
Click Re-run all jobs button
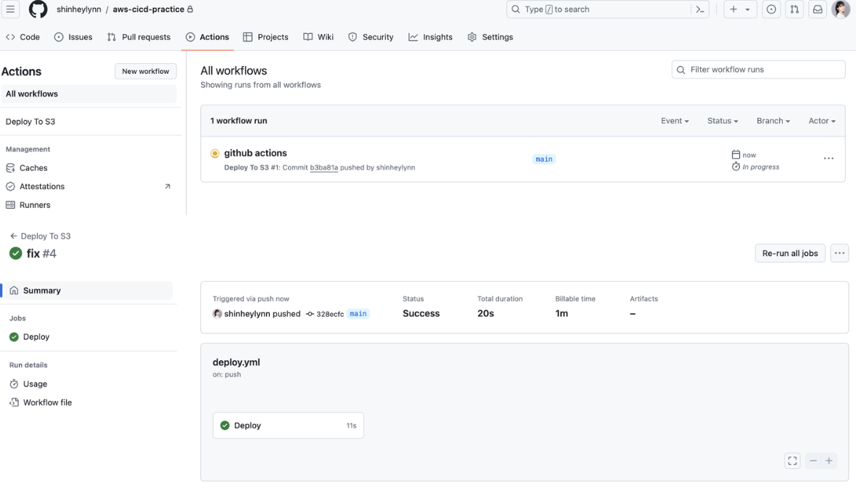pos(790,253)
